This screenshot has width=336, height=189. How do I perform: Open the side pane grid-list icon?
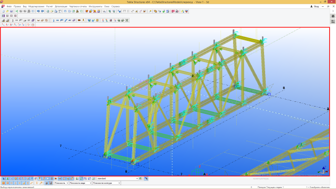click(x=333, y=22)
